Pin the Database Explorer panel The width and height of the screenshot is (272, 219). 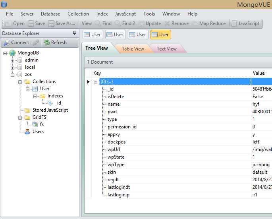click(74, 33)
